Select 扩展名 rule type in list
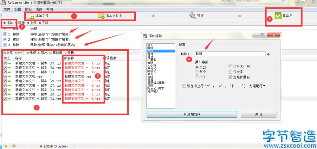 pos(161,60)
